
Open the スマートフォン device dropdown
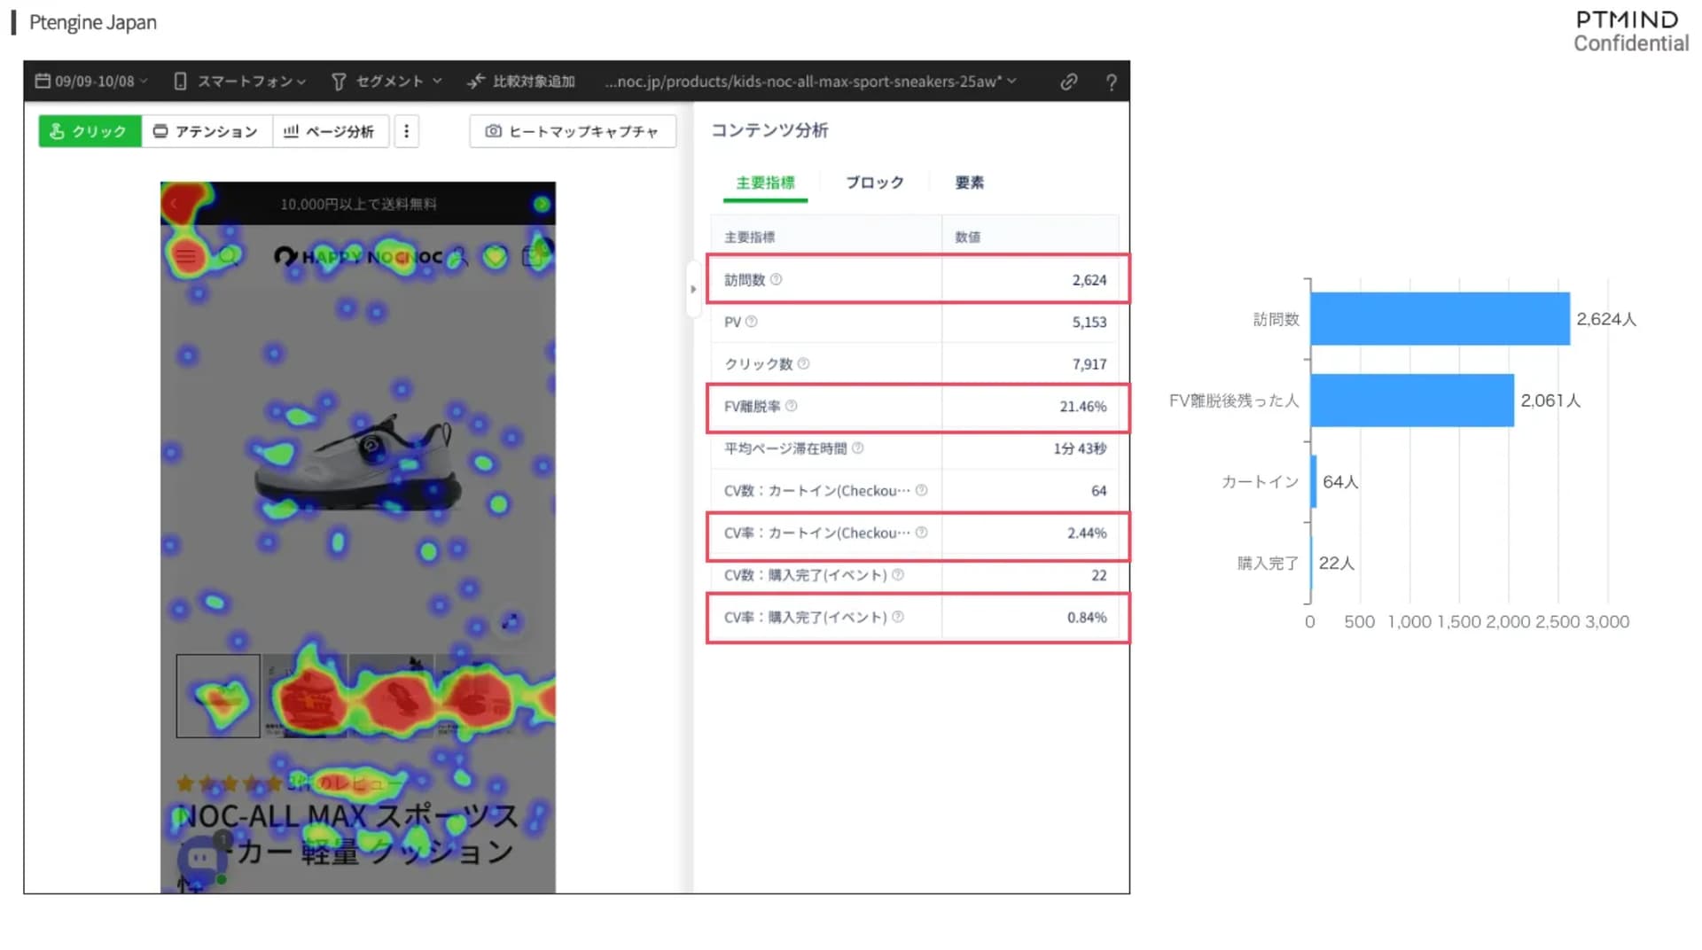[240, 82]
